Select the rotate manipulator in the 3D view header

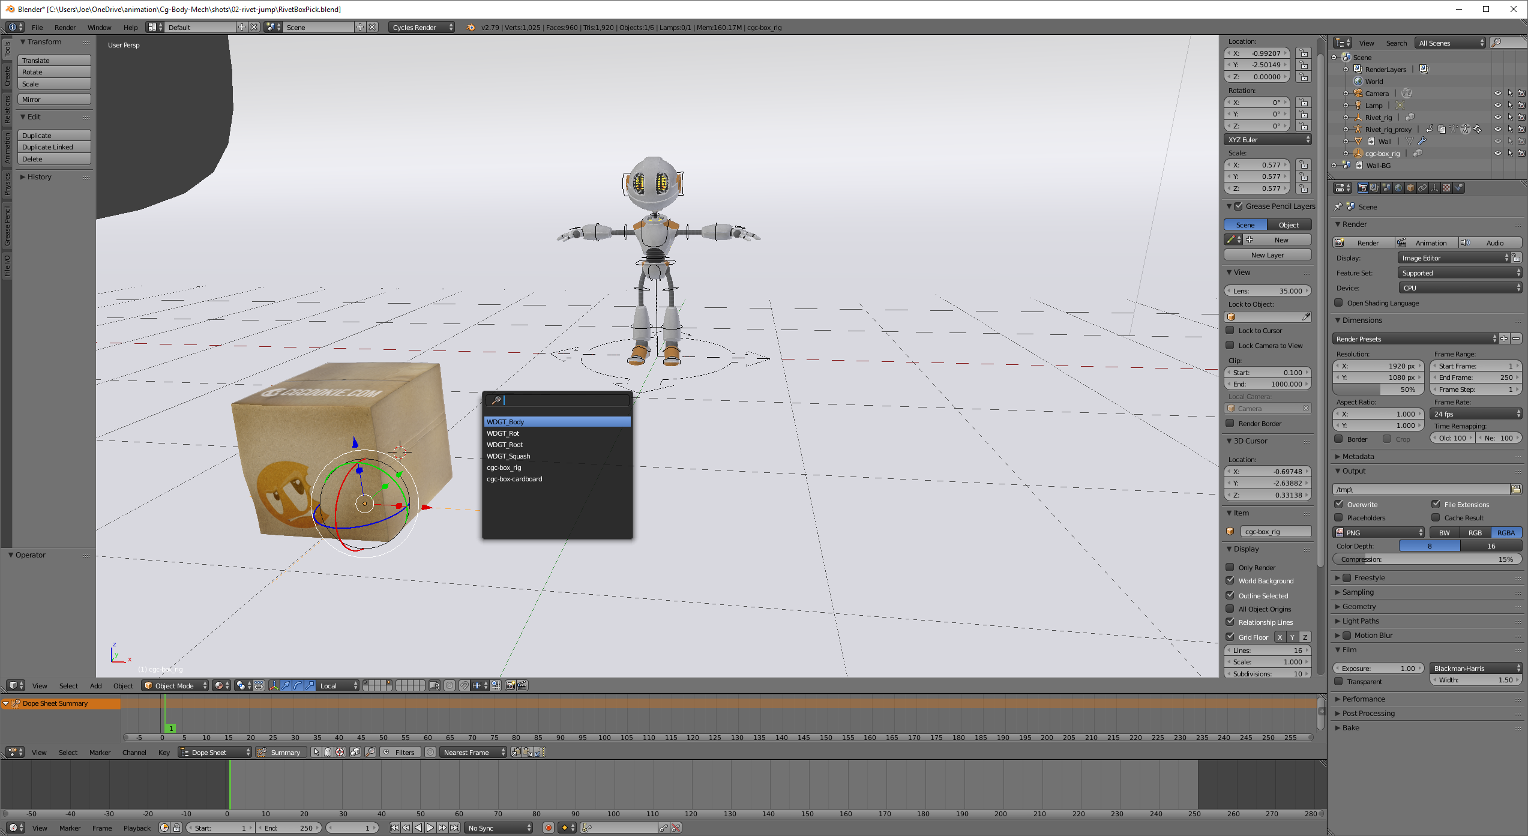click(x=296, y=685)
